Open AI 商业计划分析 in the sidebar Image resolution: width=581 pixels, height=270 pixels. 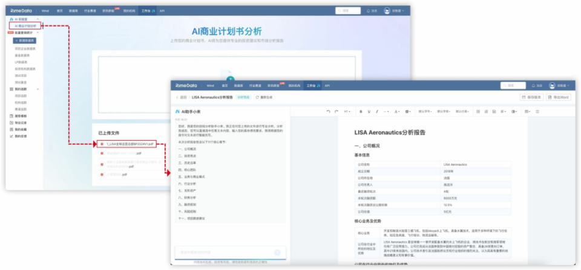tap(25, 26)
